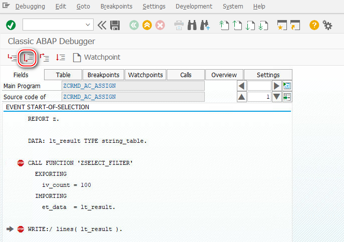Click the red Cancel icon
344x242 pixels.
(160, 25)
